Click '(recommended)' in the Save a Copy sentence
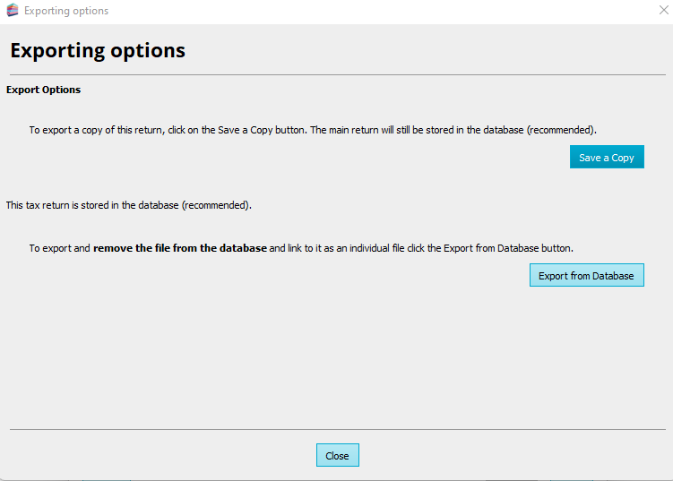Screen dimensions: 673x481 coord(560,130)
